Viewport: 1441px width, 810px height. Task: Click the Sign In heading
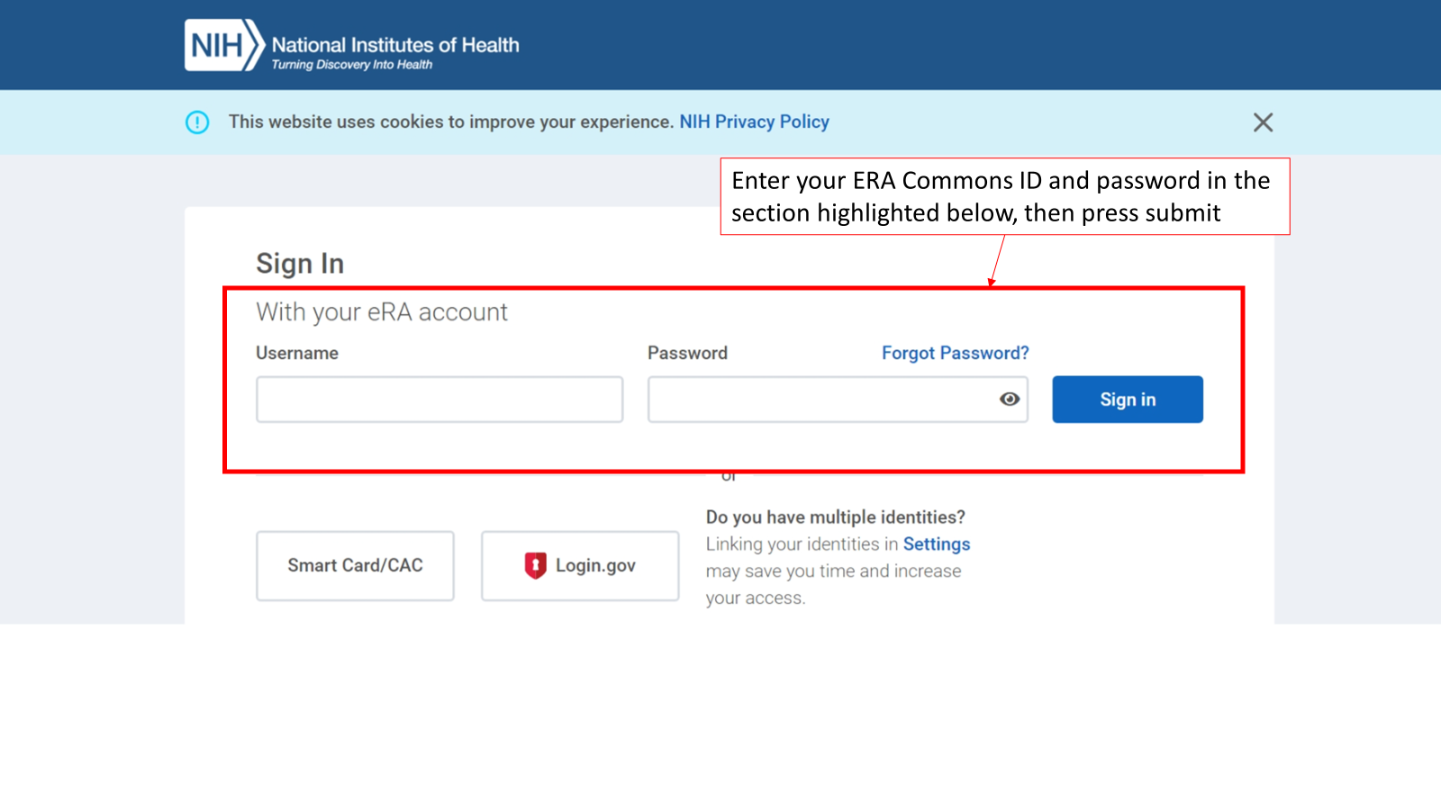click(x=300, y=264)
